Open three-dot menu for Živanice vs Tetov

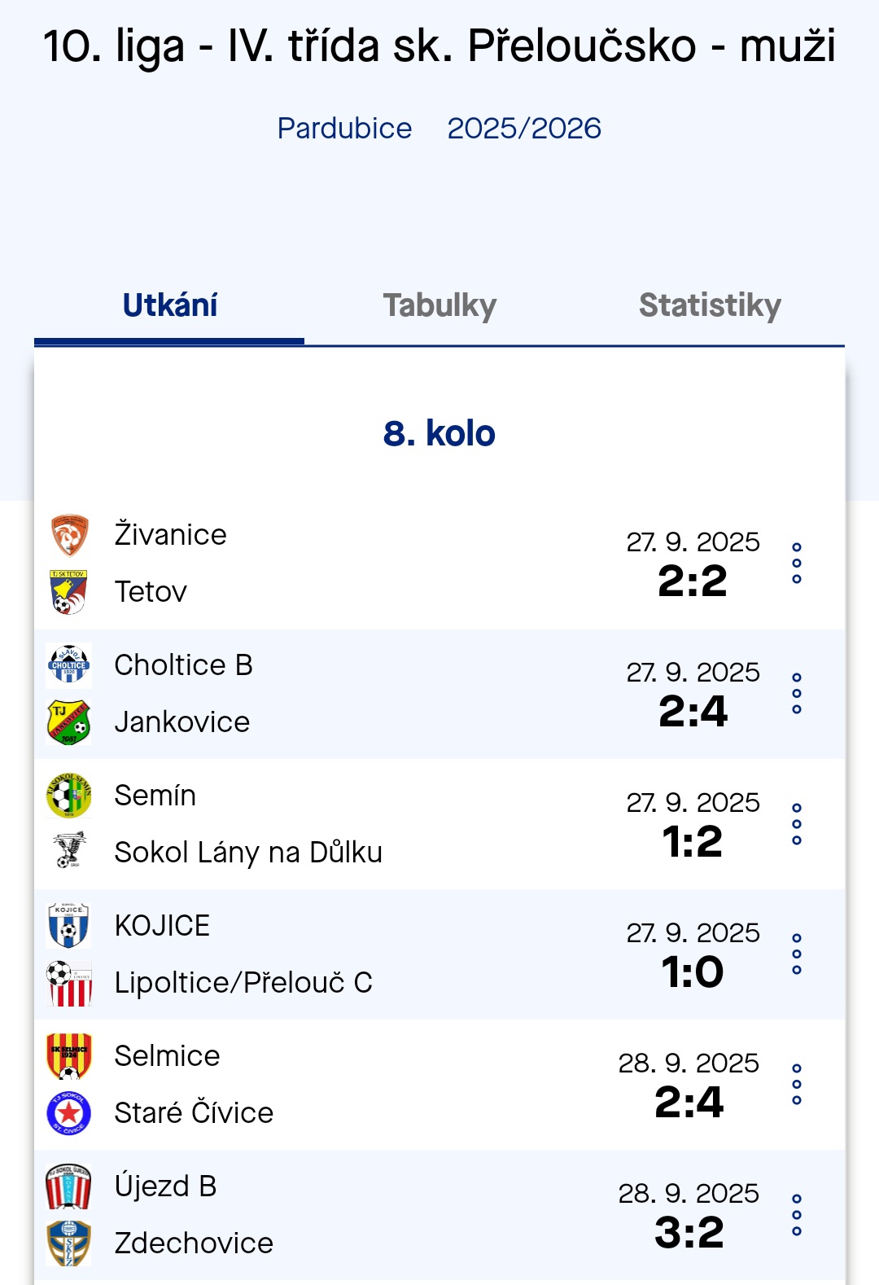(797, 563)
